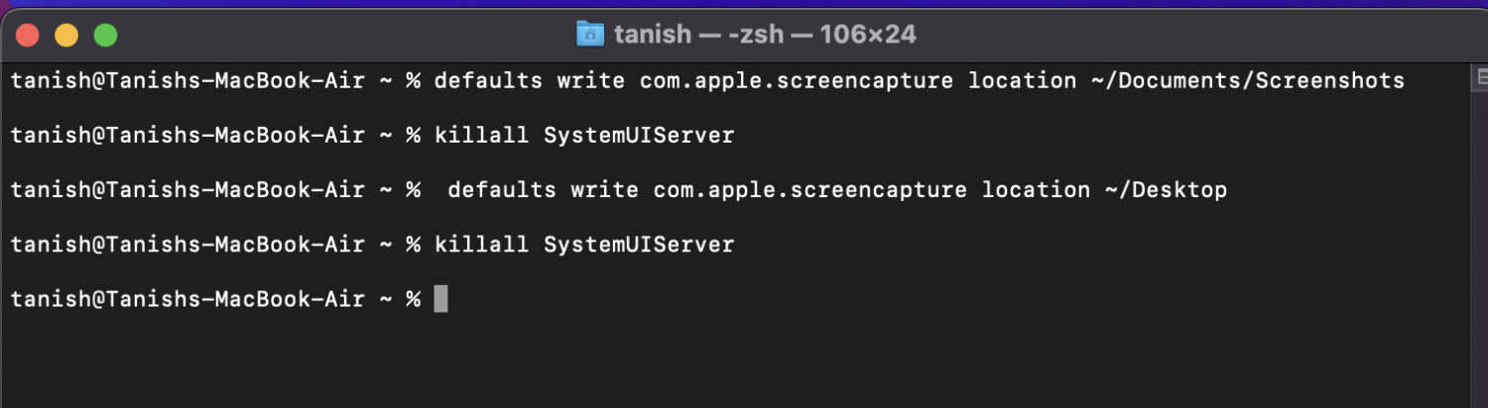Click the terminal cursor block at the prompt

click(x=440, y=298)
